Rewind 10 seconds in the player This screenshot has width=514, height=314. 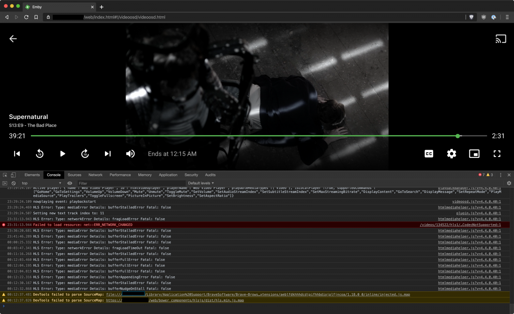(39, 154)
